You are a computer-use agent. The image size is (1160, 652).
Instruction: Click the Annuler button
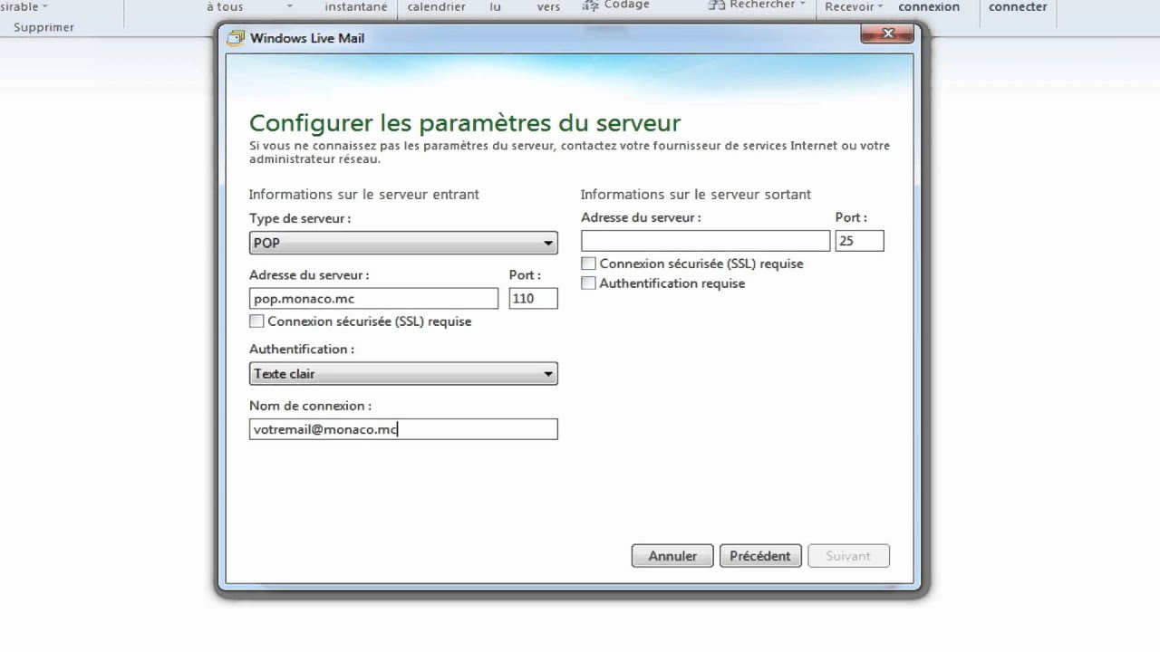tap(672, 556)
